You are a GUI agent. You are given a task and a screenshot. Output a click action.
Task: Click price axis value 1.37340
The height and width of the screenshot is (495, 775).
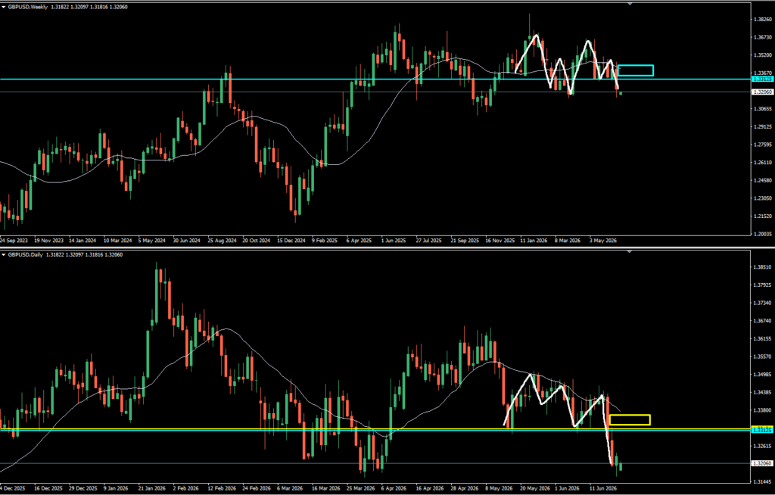tap(763, 303)
